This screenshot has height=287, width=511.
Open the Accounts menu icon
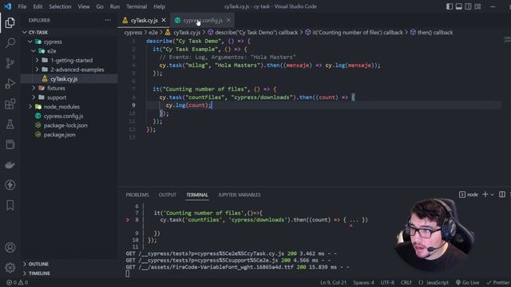(x=10, y=248)
